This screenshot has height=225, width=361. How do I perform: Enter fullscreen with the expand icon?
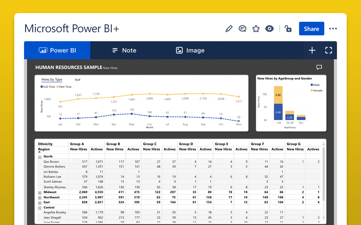[x=329, y=50]
